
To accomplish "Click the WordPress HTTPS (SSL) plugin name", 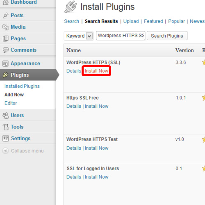I will 93,62.
